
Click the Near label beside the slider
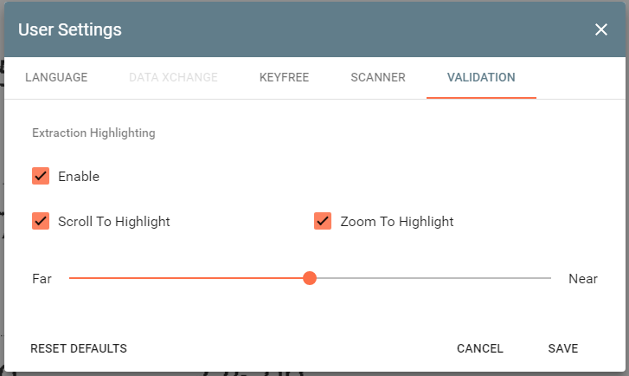tap(583, 278)
